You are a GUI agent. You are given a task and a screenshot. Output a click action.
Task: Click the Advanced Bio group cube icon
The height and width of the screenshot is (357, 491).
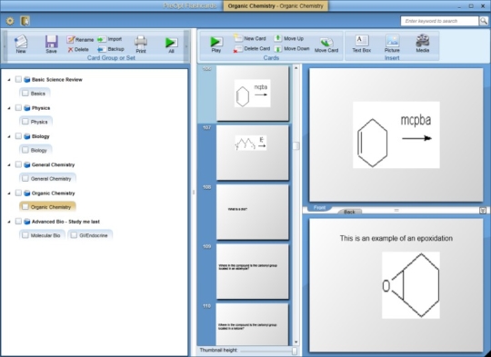tap(27, 222)
